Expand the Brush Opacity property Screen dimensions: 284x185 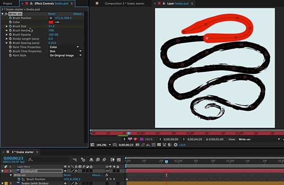point(7,35)
